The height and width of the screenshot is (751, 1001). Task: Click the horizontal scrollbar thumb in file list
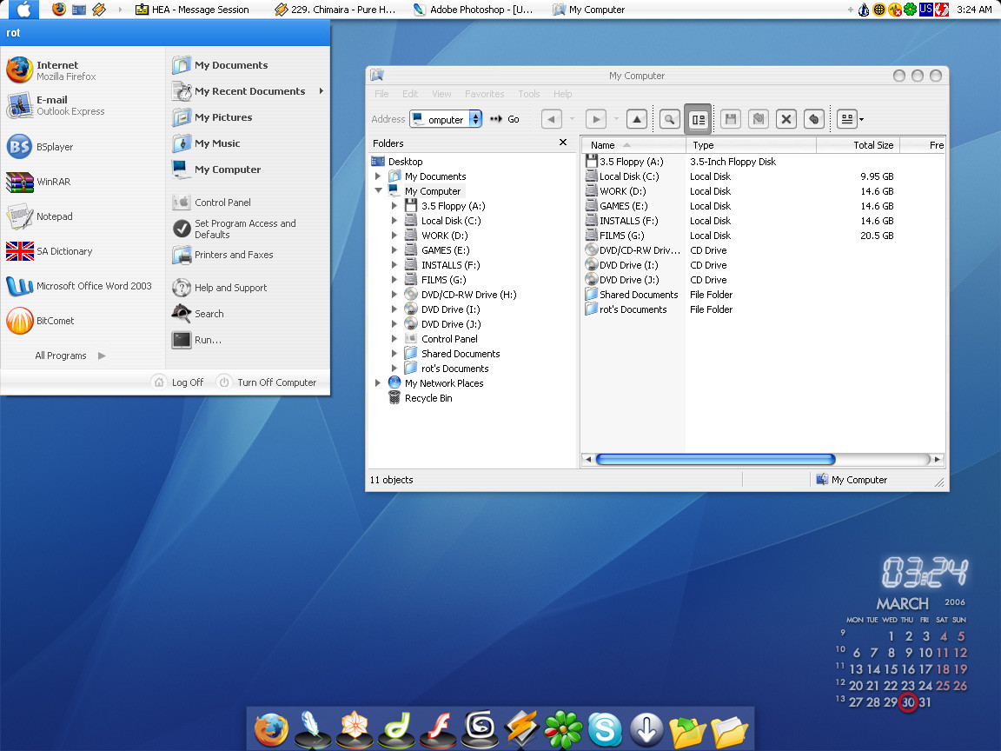point(715,459)
